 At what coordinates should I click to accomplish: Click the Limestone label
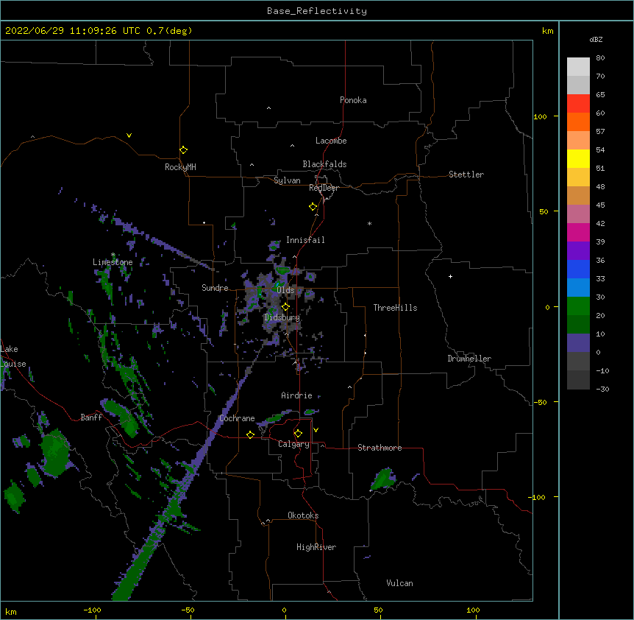(113, 262)
